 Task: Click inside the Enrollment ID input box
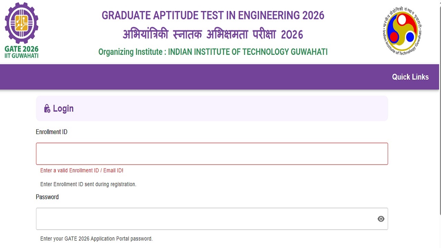[212, 153]
